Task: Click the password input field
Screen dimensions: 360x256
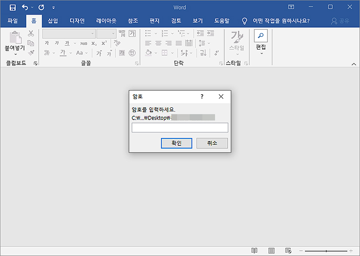Action: pos(180,128)
